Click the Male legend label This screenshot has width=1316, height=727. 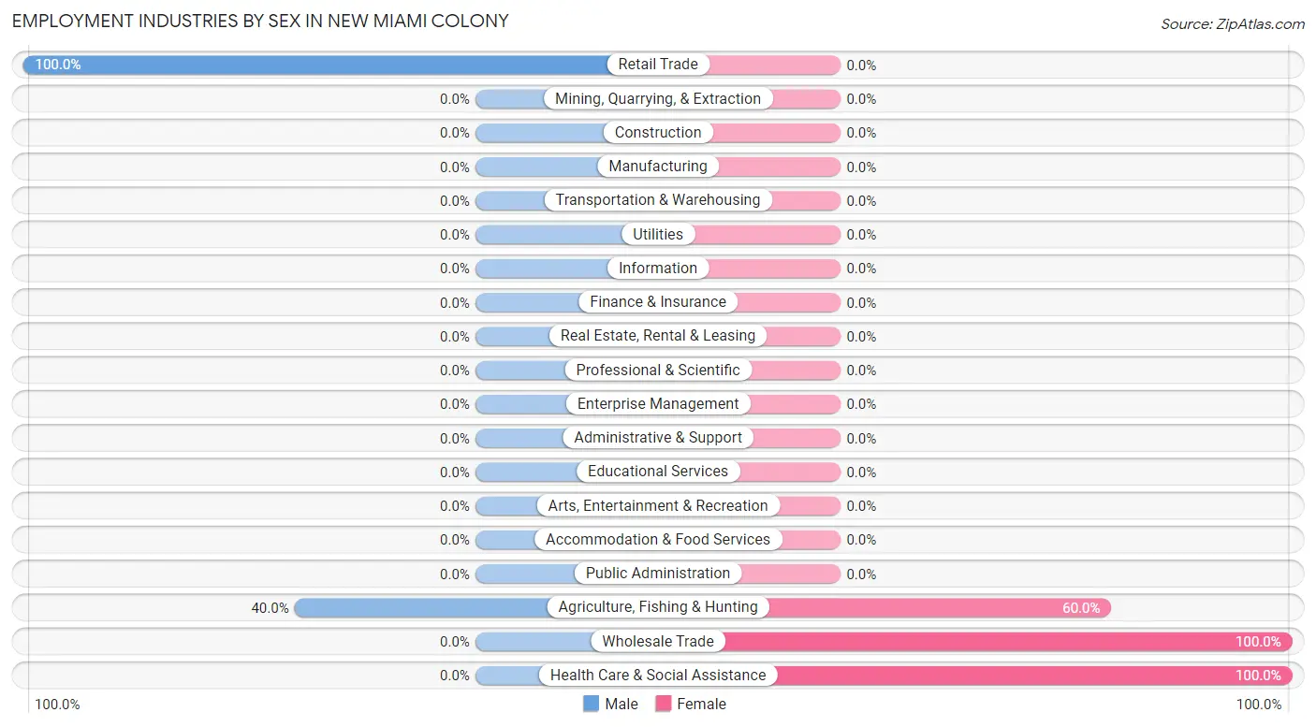click(x=621, y=704)
